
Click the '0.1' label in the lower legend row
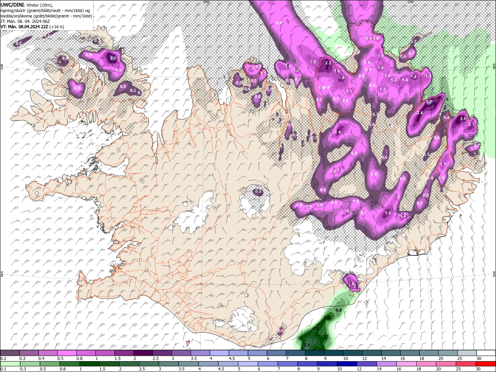pyautogui.click(x=3, y=369)
